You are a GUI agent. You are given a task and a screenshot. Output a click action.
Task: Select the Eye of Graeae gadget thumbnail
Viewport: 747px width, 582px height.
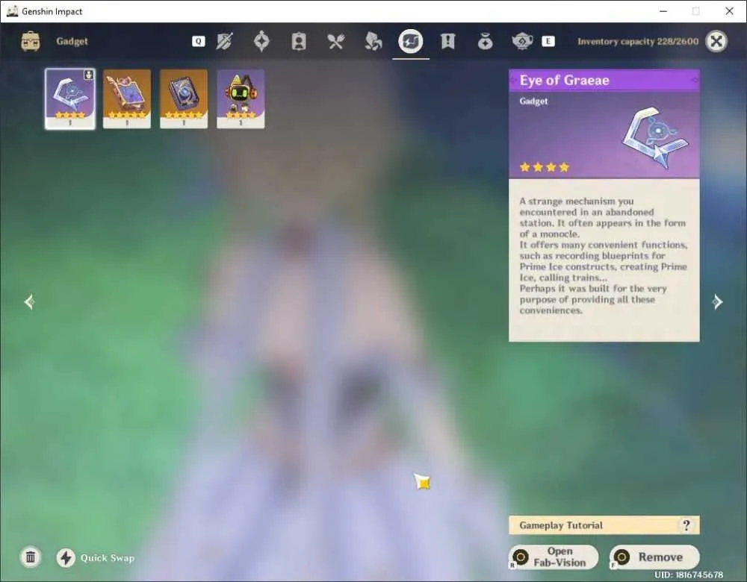70,99
